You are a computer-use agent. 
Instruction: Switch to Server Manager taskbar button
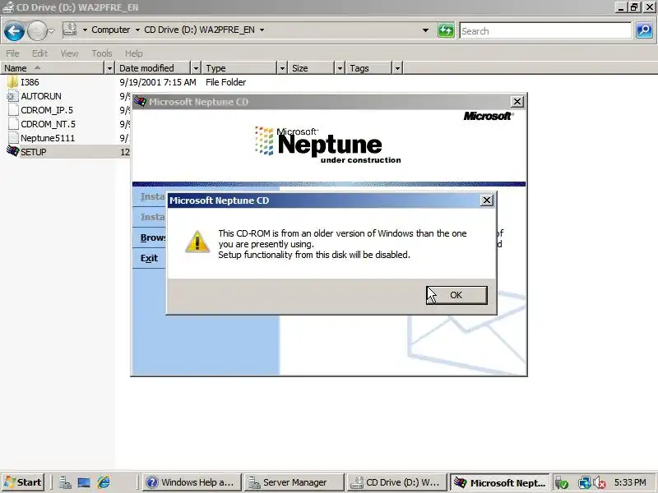(x=294, y=482)
